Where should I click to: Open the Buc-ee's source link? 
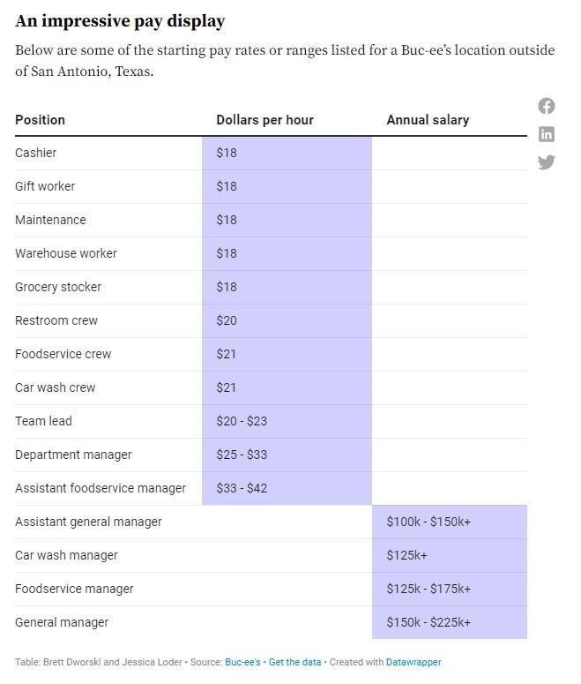242,662
